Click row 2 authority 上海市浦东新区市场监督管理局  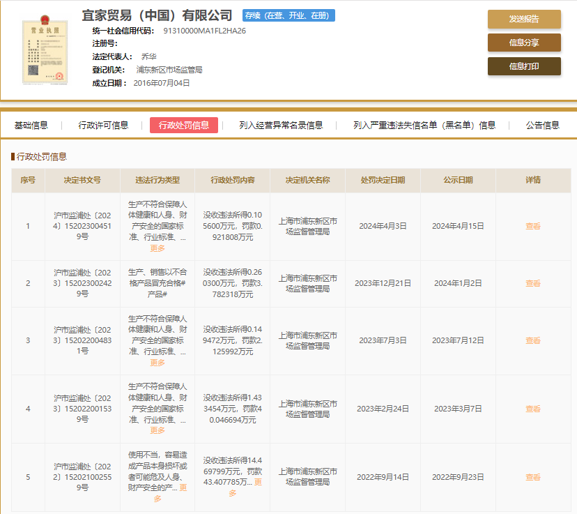point(307,283)
